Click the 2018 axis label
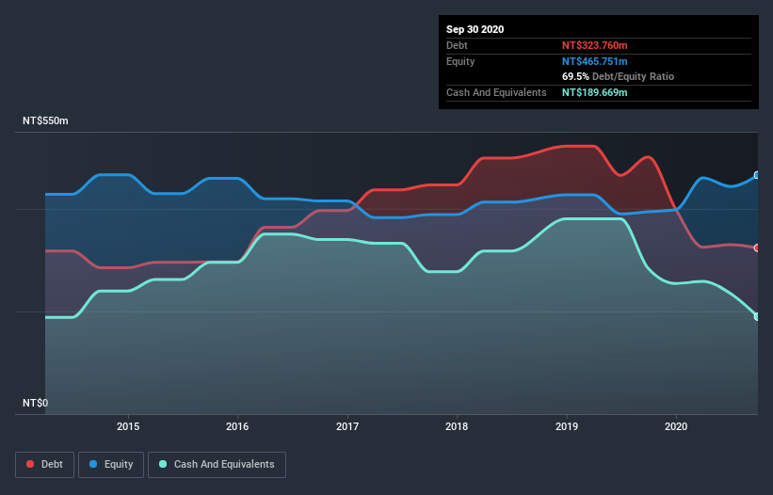Viewport: 773px width, 495px height. 457,426
